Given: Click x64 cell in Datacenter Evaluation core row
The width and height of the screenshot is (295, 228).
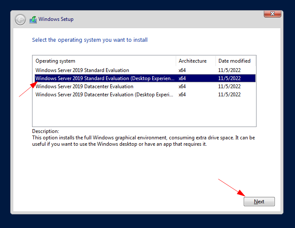Looking at the screenshot, I should (x=182, y=87).
